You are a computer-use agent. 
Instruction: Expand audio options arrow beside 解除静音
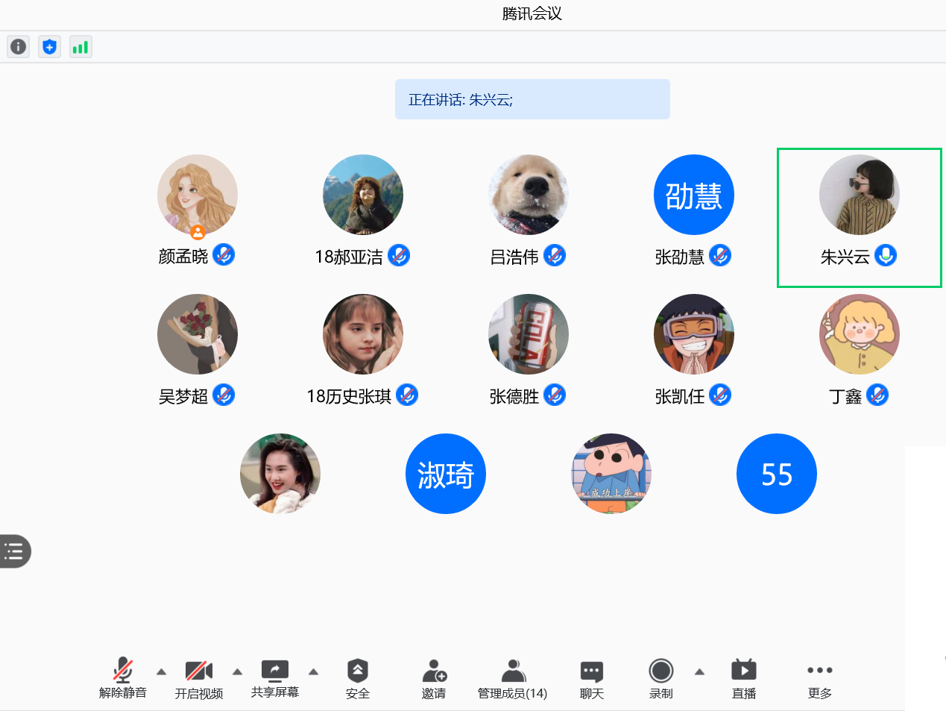coord(161,671)
